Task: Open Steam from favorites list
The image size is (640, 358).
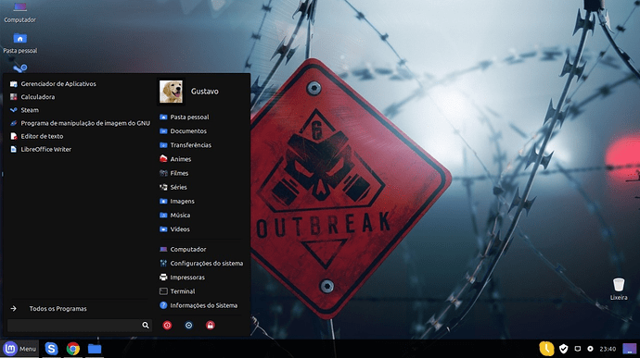Action: (30, 110)
